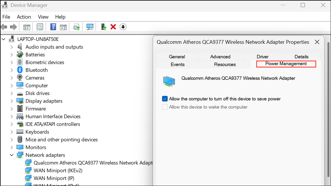Expand Audio inputs and outputs chevron
Image resolution: width=331 pixels, height=186 pixels.
coord(12,47)
